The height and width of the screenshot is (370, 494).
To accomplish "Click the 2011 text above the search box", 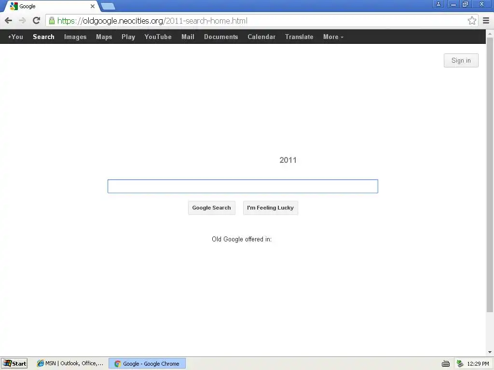I will (x=288, y=160).
